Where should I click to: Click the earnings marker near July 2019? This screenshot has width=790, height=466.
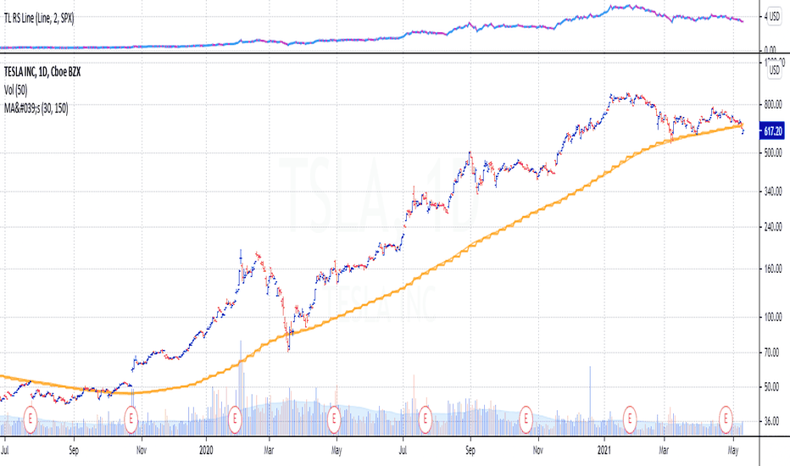[31, 419]
